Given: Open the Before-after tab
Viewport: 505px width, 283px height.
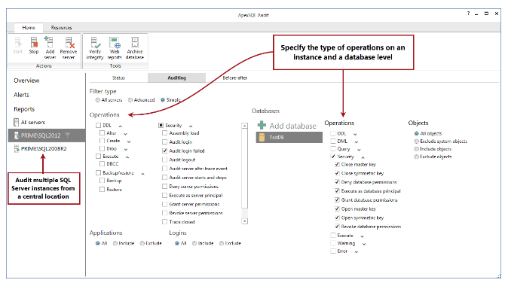Looking at the screenshot, I should (x=234, y=78).
